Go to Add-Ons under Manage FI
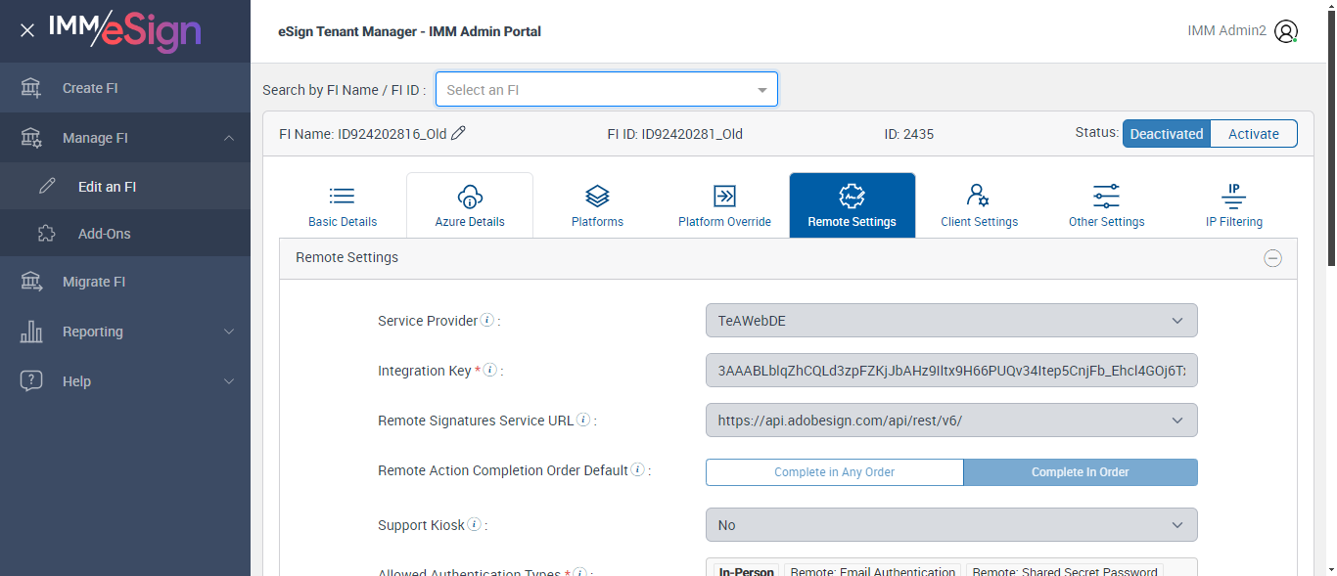Image resolution: width=1337 pixels, height=576 pixels. 104,234
